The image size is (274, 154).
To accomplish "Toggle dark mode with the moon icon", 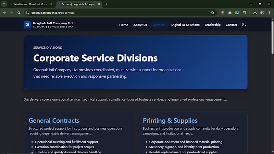I will point(244,25).
